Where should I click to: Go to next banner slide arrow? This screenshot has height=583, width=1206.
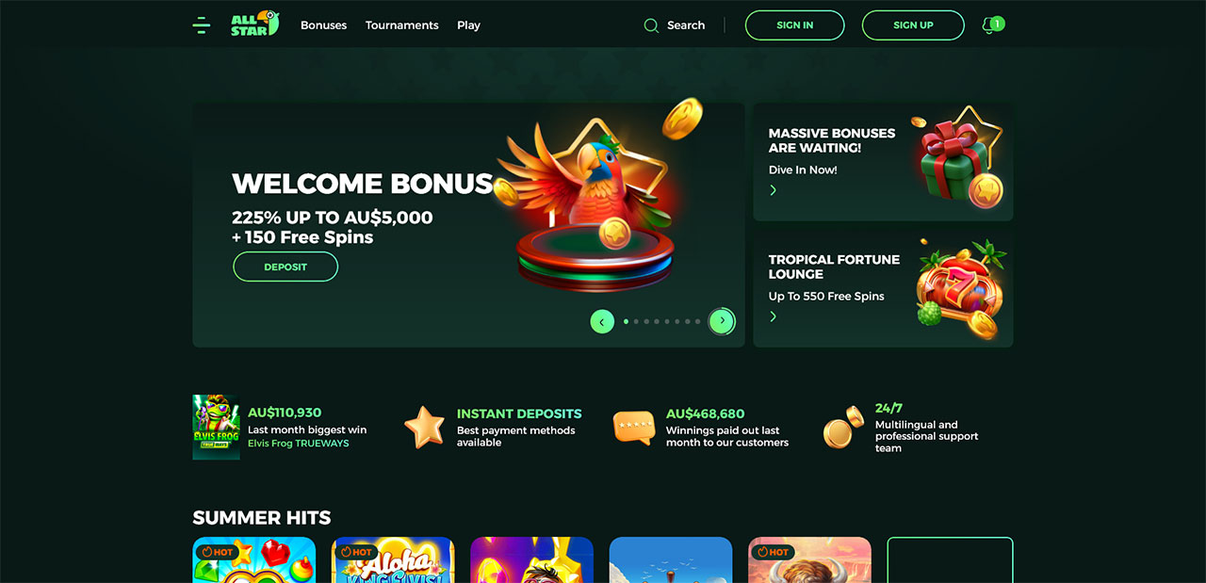click(722, 321)
